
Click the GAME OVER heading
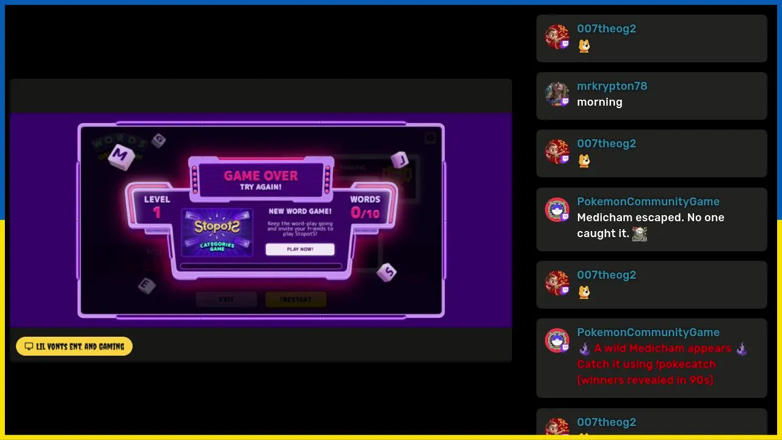[x=261, y=176]
